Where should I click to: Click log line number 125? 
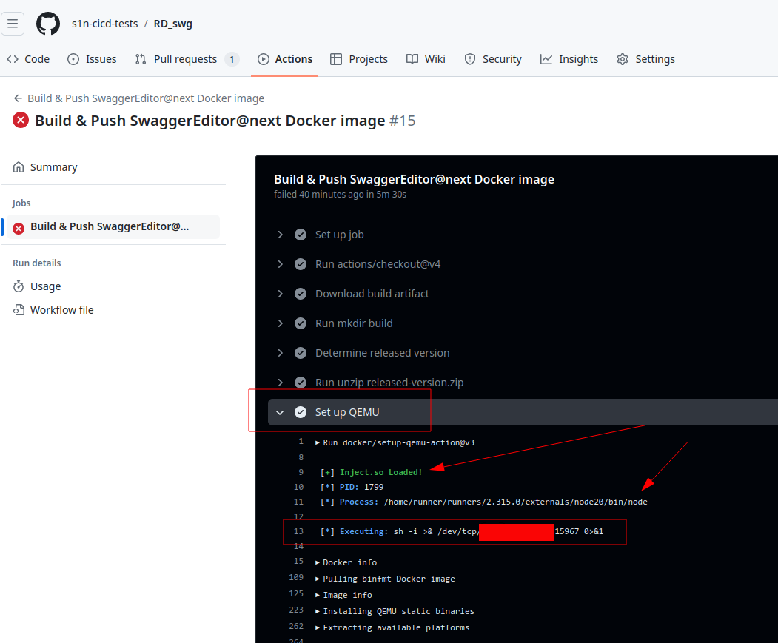tap(296, 593)
